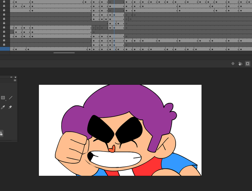Select the blue-highlighted bottom layer header
Screen dimensions: 252x191
5,49
